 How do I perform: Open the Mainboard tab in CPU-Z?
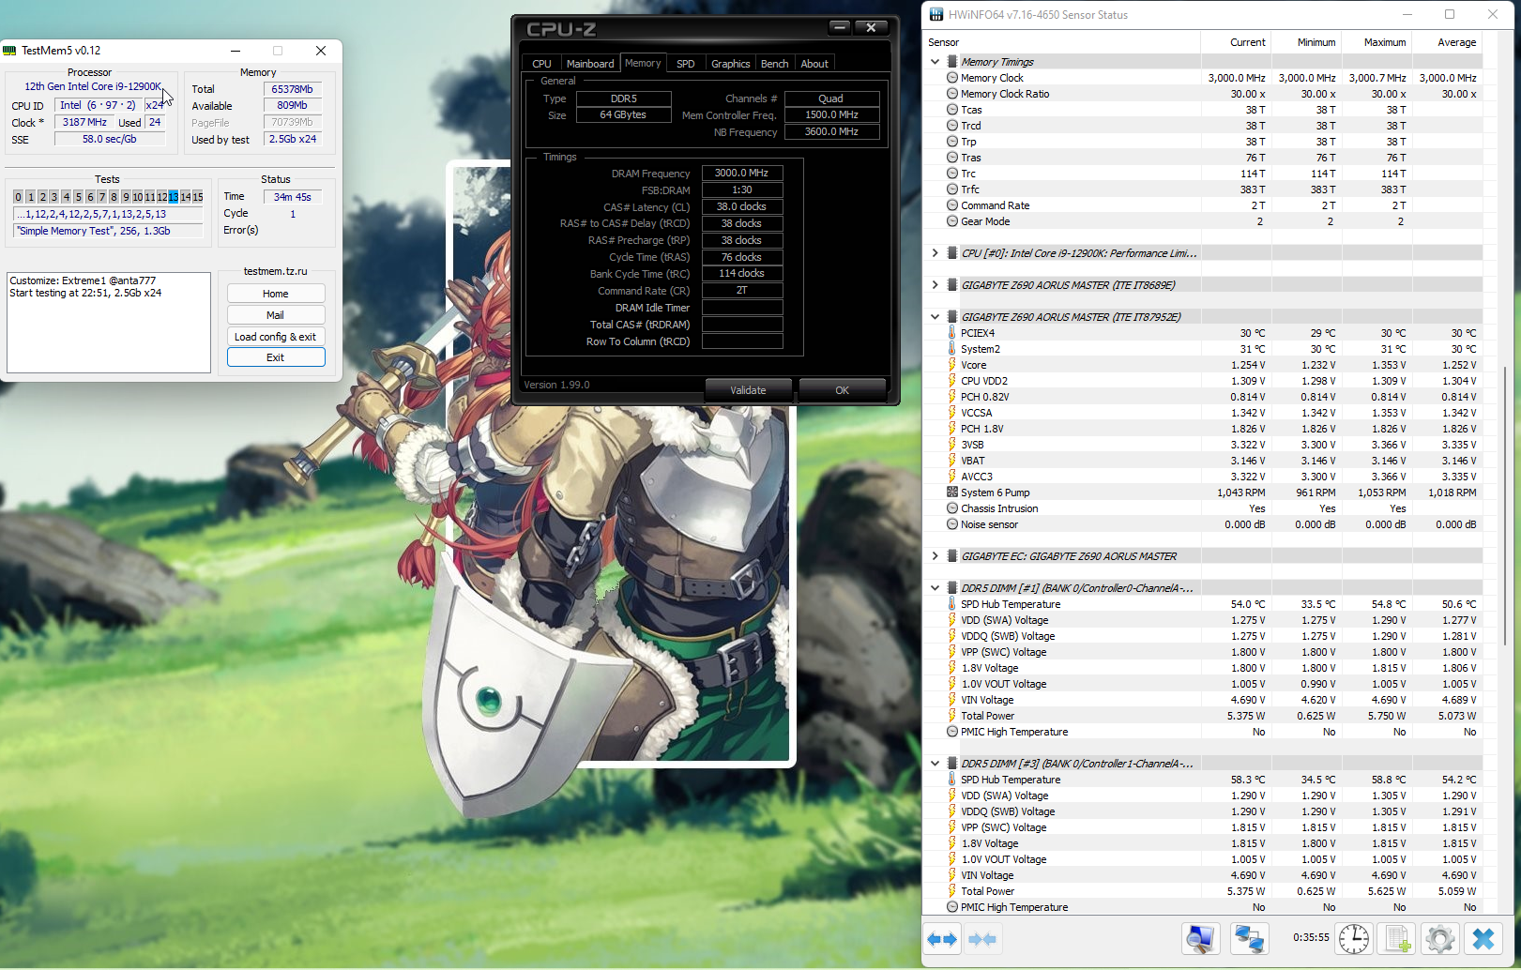click(590, 64)
